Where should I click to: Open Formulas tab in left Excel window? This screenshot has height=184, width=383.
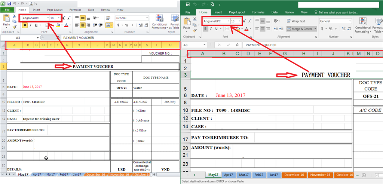75,10
